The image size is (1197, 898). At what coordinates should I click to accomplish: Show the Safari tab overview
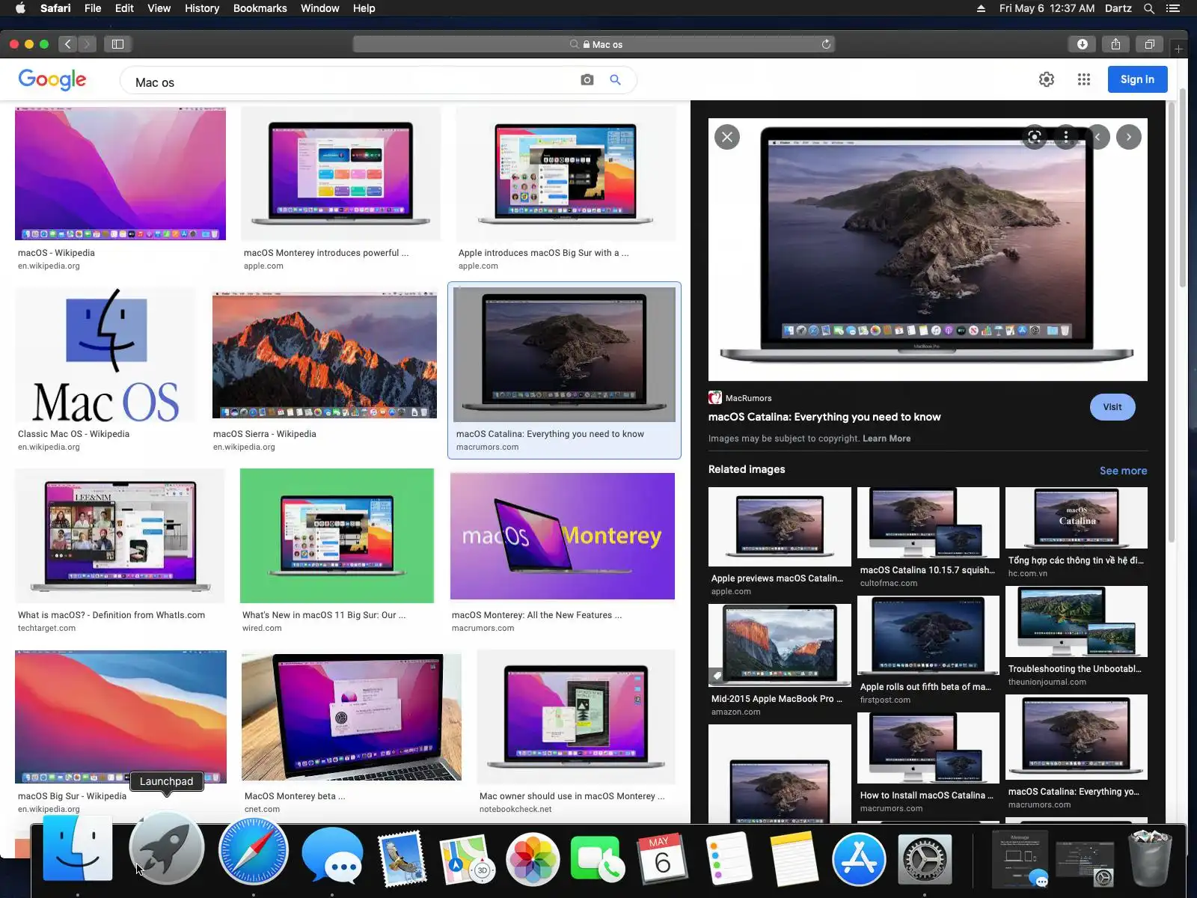click(1149, 44)
